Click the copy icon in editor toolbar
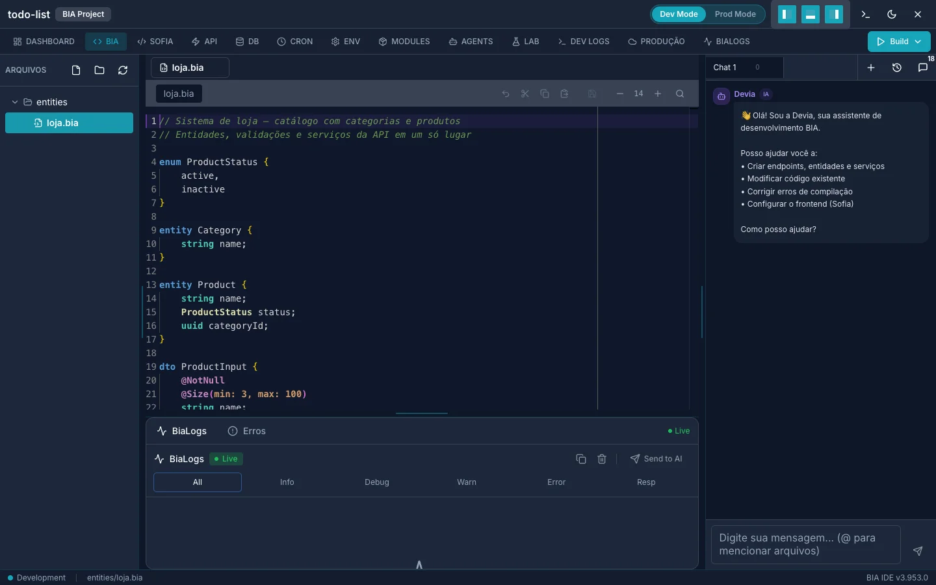This screenshot has height=585, width=936. [x=545, y=94]
